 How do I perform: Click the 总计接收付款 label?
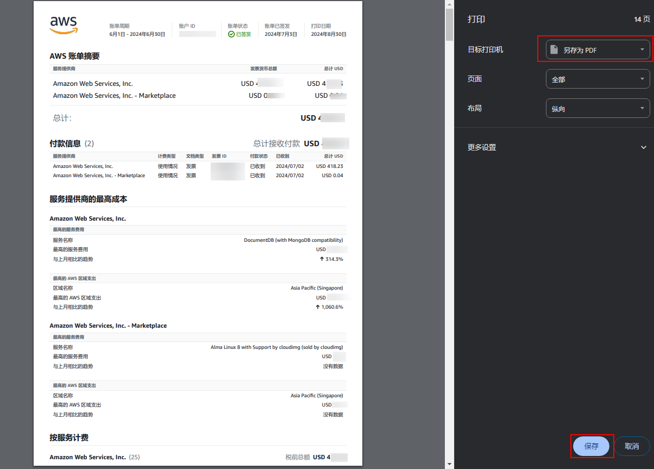[x=276, y=143]
